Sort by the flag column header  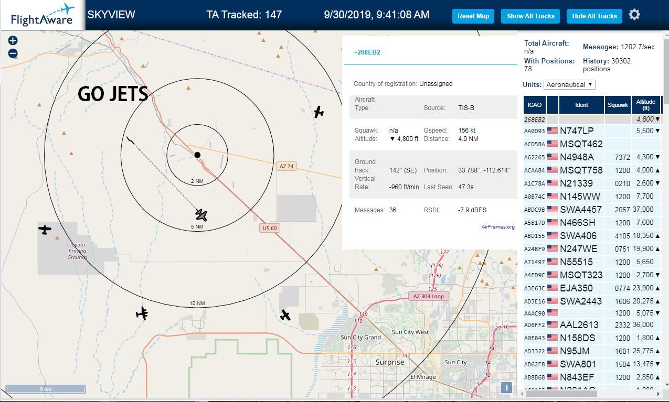point(553,105)
